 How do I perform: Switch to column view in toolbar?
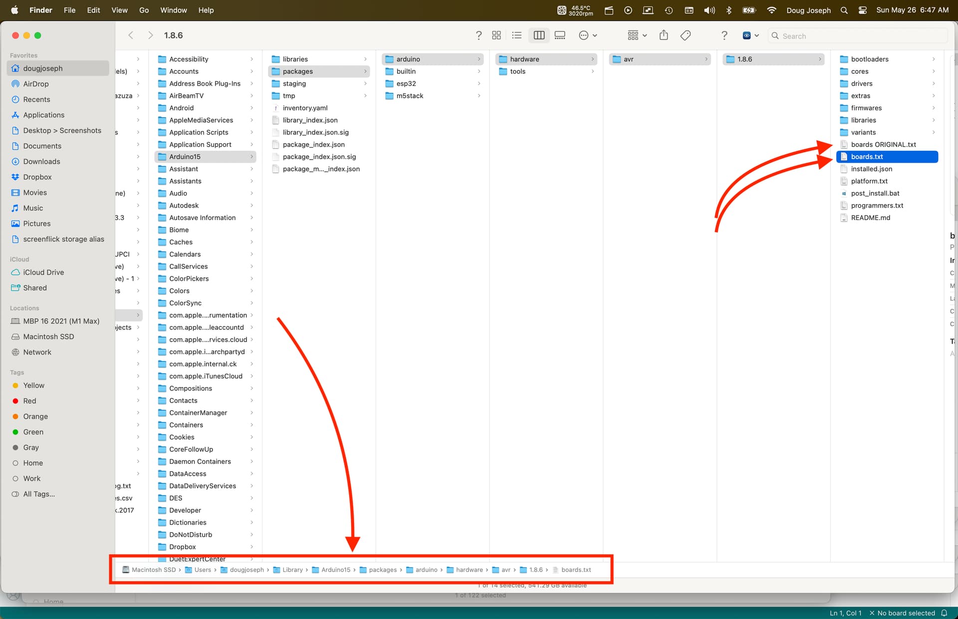(x=539, y=35)
